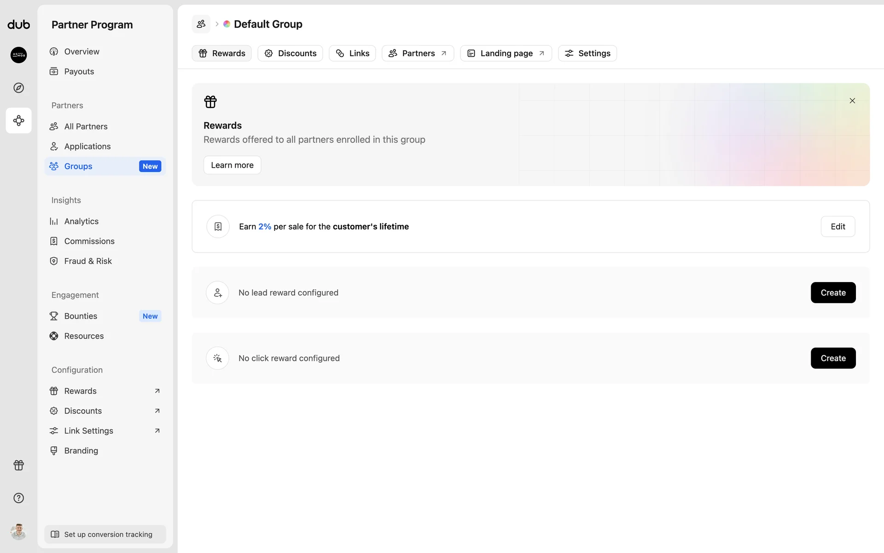Select the partner program network icon

pos(18,120)
